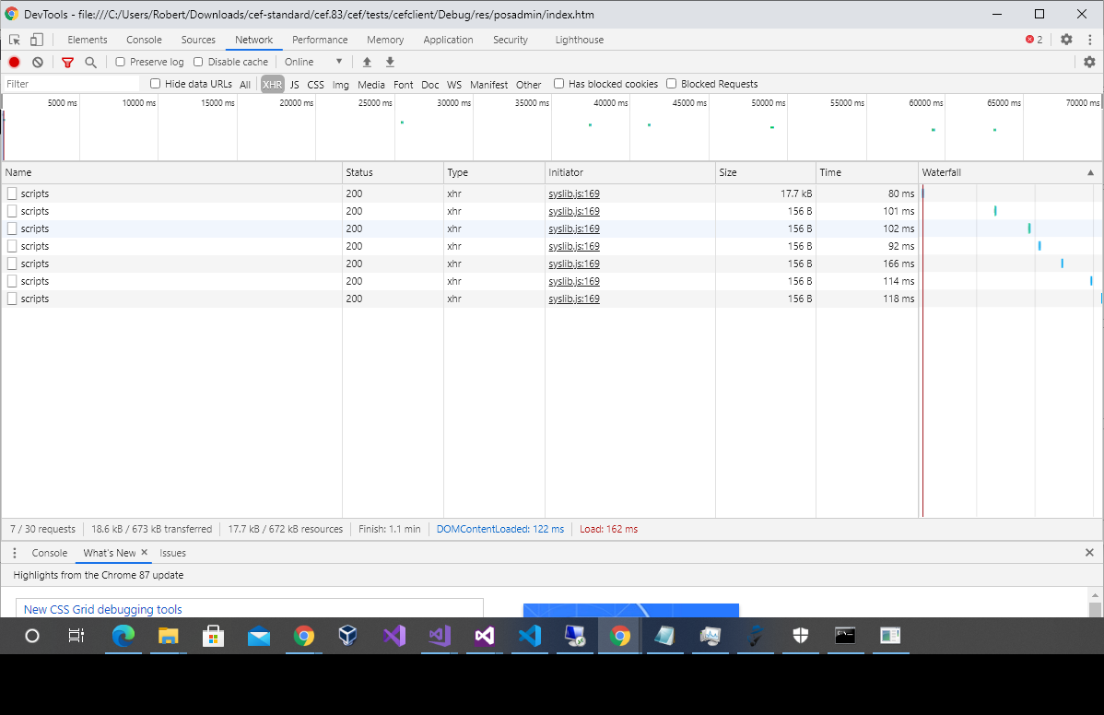1104x715 pixels.
Task: Close the What's New tab
Action: 145,553
